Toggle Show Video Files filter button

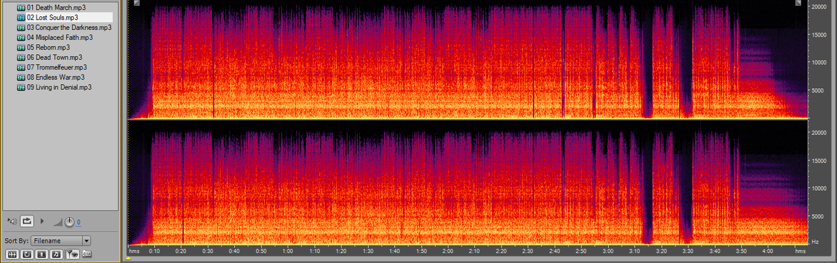[41, 255]
